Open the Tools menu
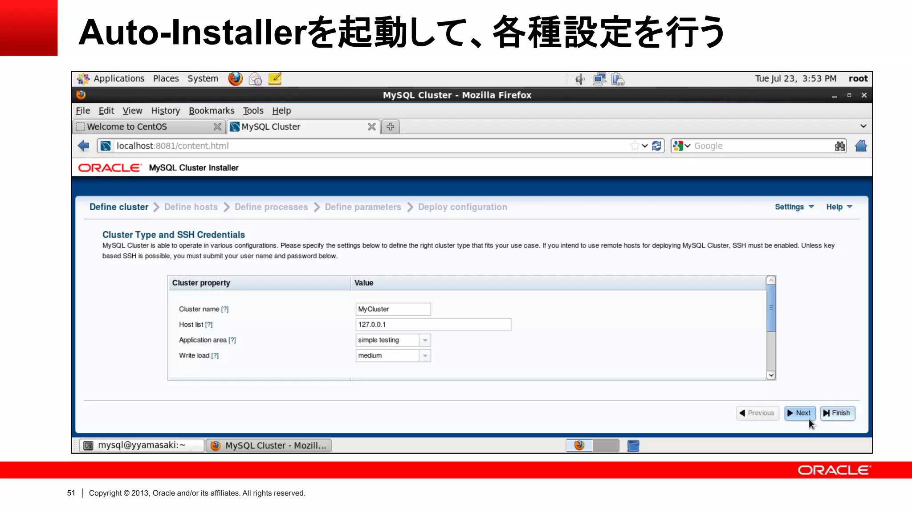Screen dimensions: 912x513 pos(253,110)
